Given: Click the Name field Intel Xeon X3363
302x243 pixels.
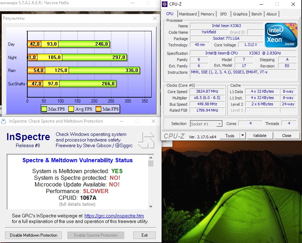Looking at the screenshot, I should point(226,26).
